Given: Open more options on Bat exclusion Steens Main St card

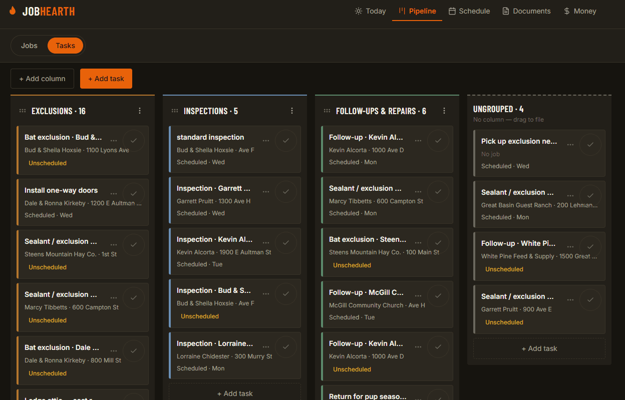Looking at the screenshot, I should (419, 243).
